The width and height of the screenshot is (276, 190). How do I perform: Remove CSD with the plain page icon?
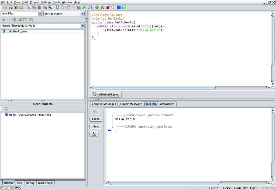point(63,8)
